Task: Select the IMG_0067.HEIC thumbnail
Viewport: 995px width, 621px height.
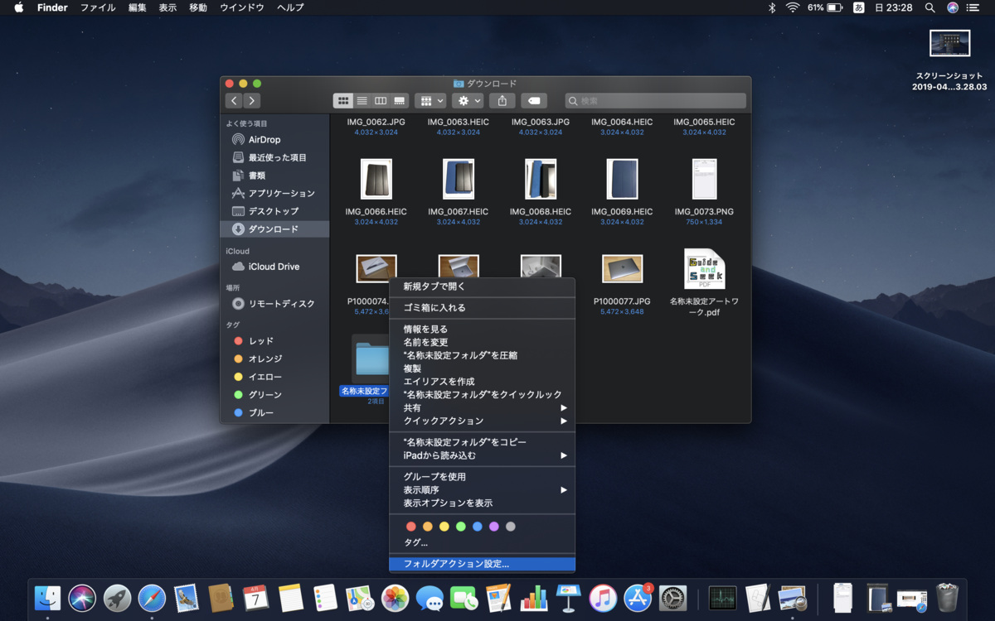Action: [459, 179]
